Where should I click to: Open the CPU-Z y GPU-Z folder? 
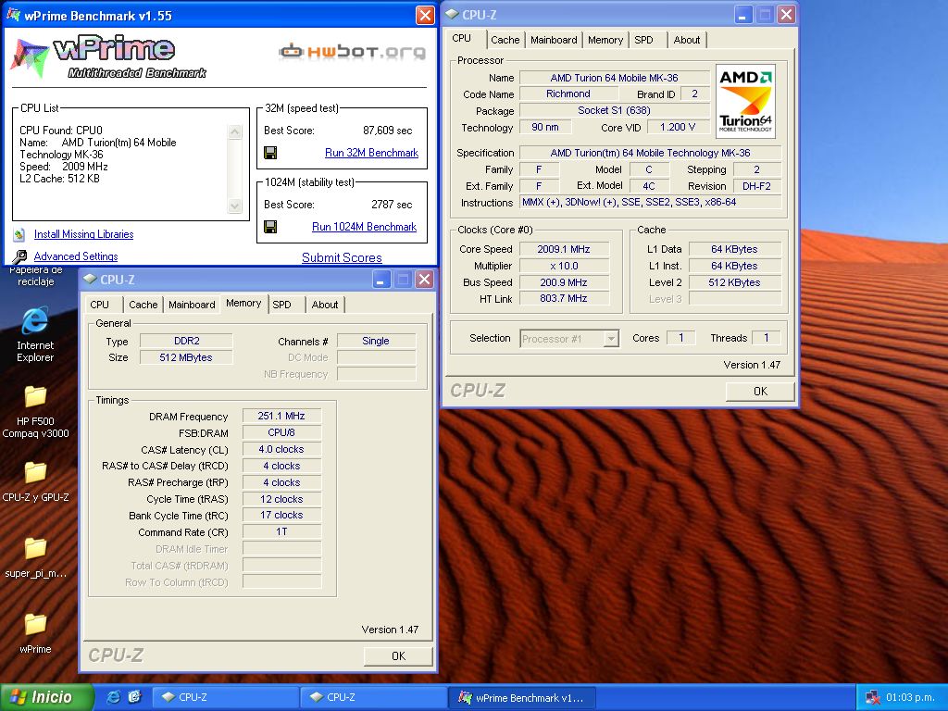(x=35, y=481)
